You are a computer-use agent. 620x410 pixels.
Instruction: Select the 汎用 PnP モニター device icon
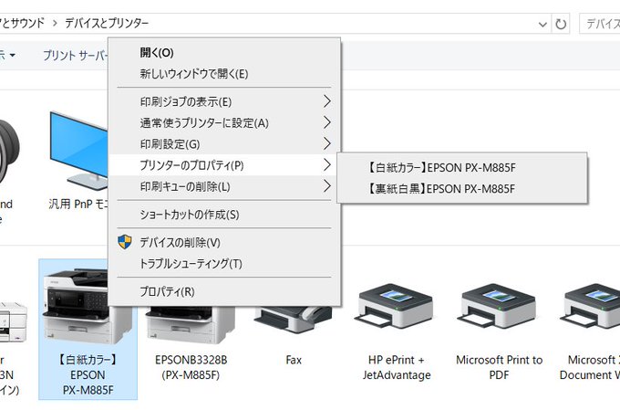[79, 151]
